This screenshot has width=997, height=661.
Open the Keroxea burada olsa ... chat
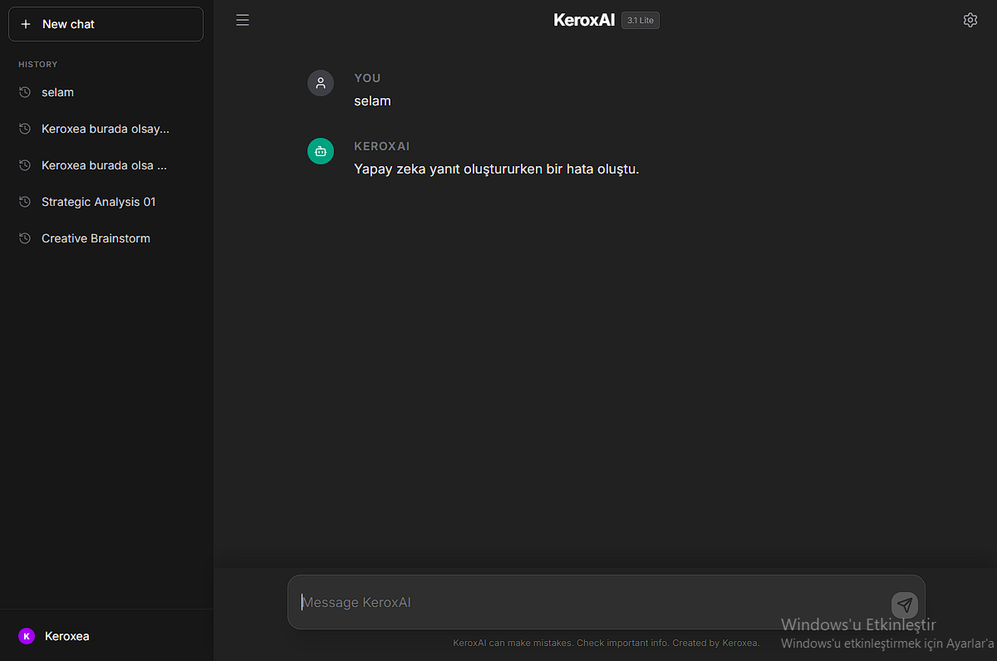pyautogui.click(x=106, y=165)
